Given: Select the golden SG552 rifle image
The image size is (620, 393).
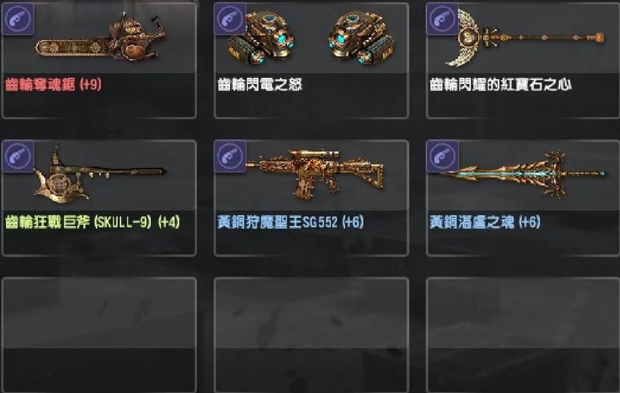Looking at the screenshot, I should (315, 174).
